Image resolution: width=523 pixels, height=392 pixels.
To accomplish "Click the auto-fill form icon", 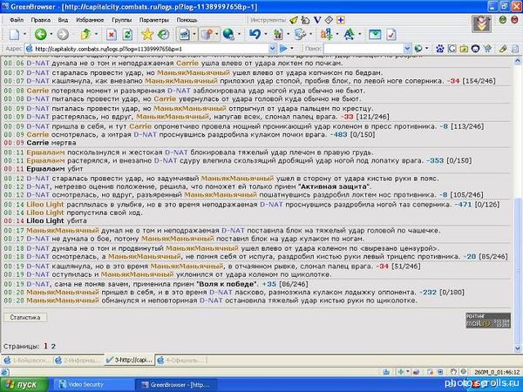I will click(300, 34).
